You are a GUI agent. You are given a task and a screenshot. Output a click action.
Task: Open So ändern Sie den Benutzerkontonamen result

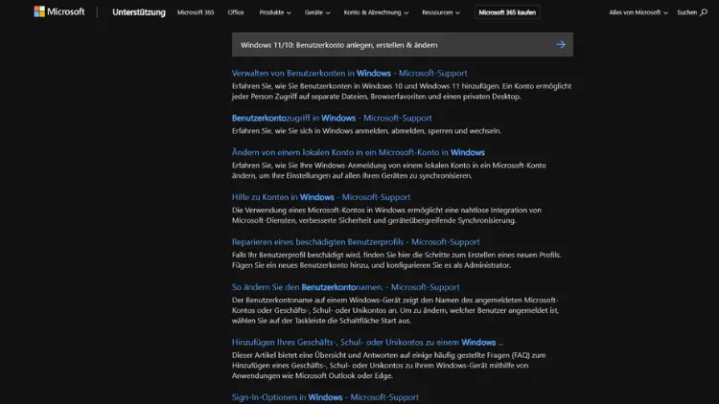345,287
